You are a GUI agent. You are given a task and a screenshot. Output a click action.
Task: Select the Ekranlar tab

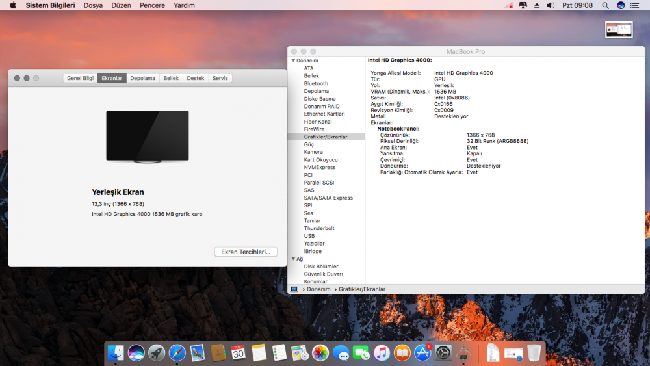112,78
